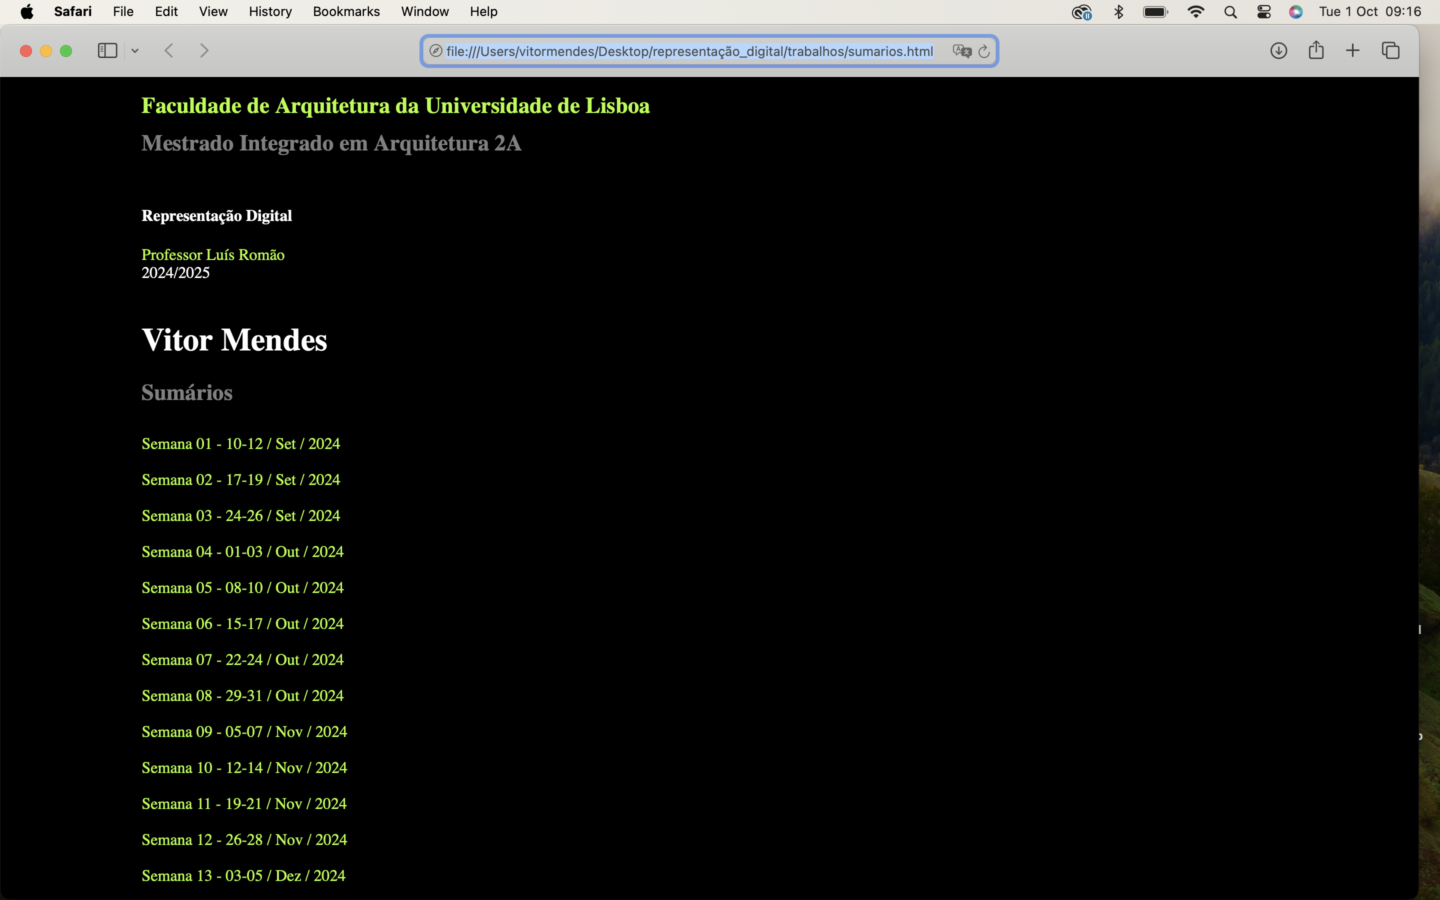Open Faculdade de Arquitetura da Universidade link

point(395,106)
